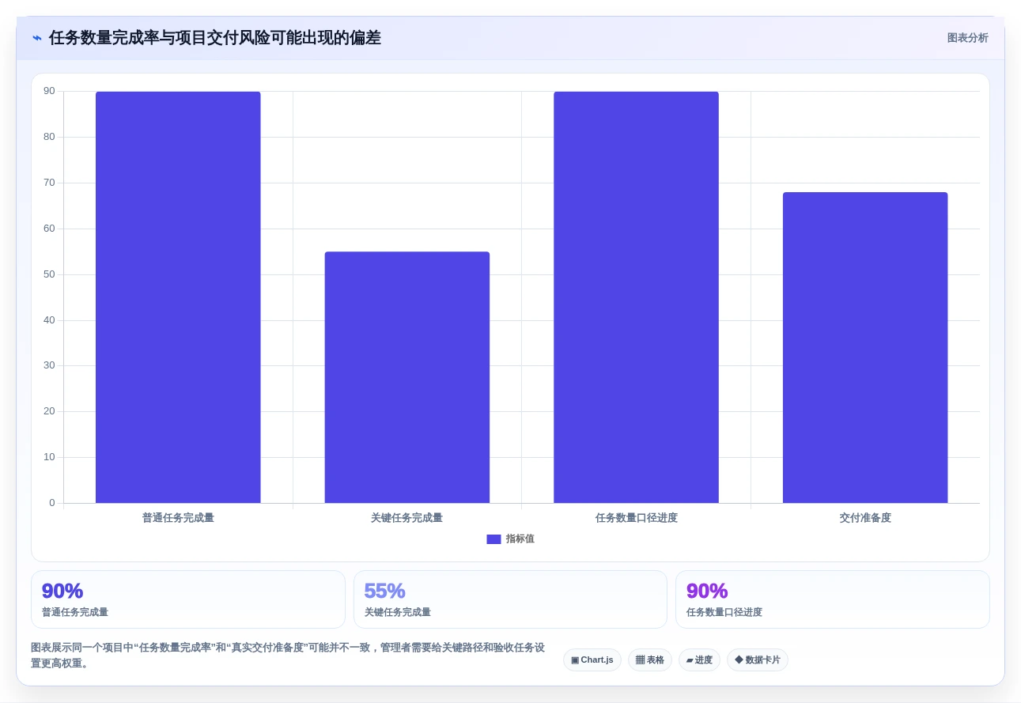
Task: Click the description paragraph below the cards
Action: tap(288, 656)
